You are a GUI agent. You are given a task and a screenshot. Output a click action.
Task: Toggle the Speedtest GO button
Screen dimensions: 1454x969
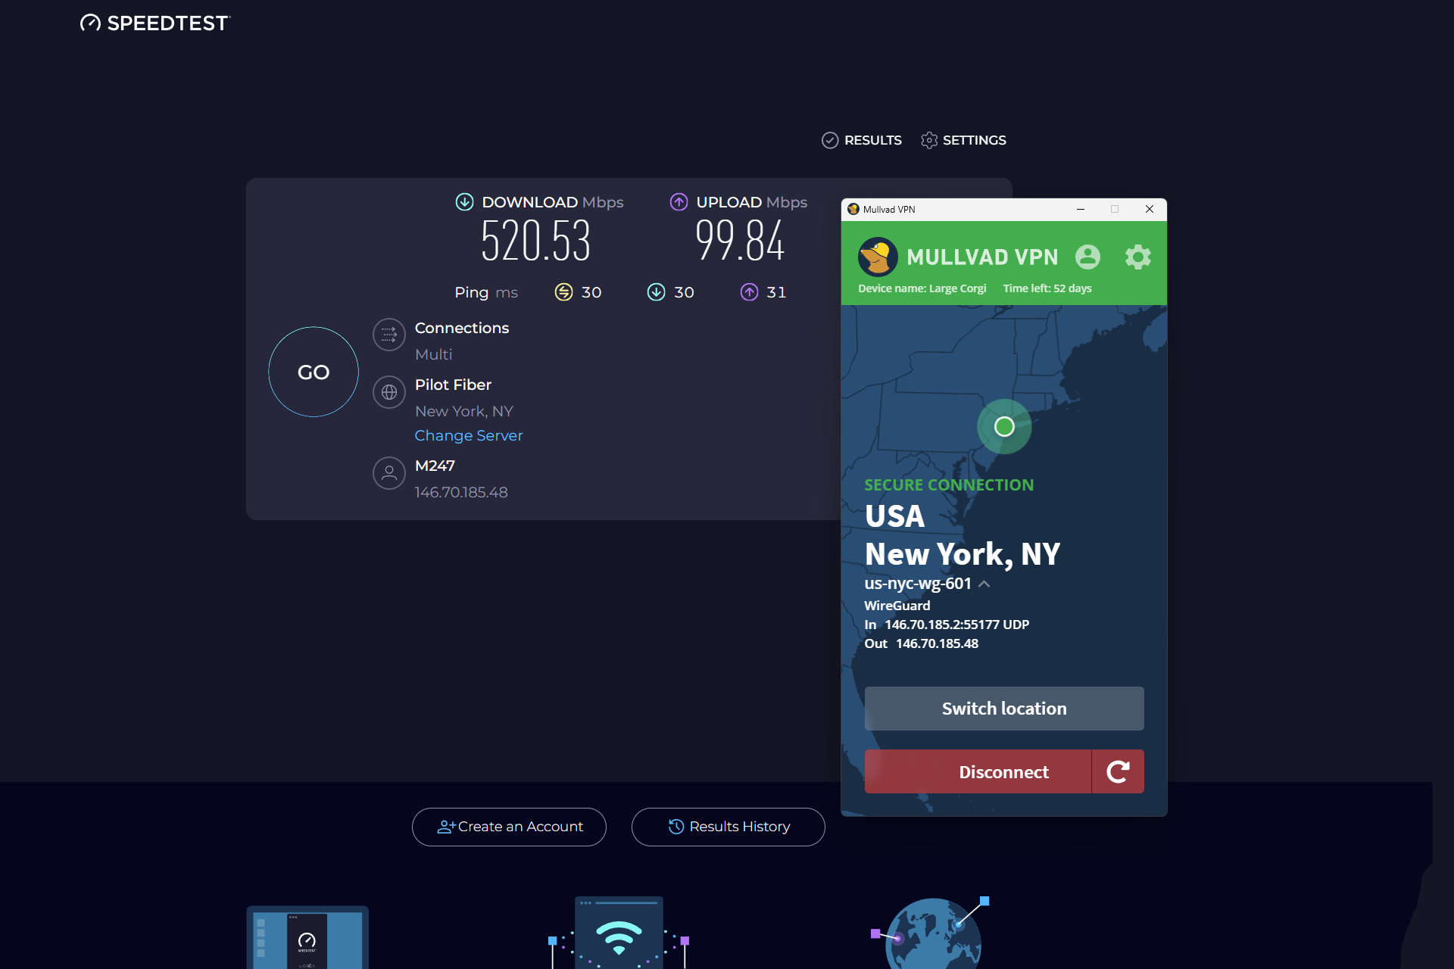point(313,372)
